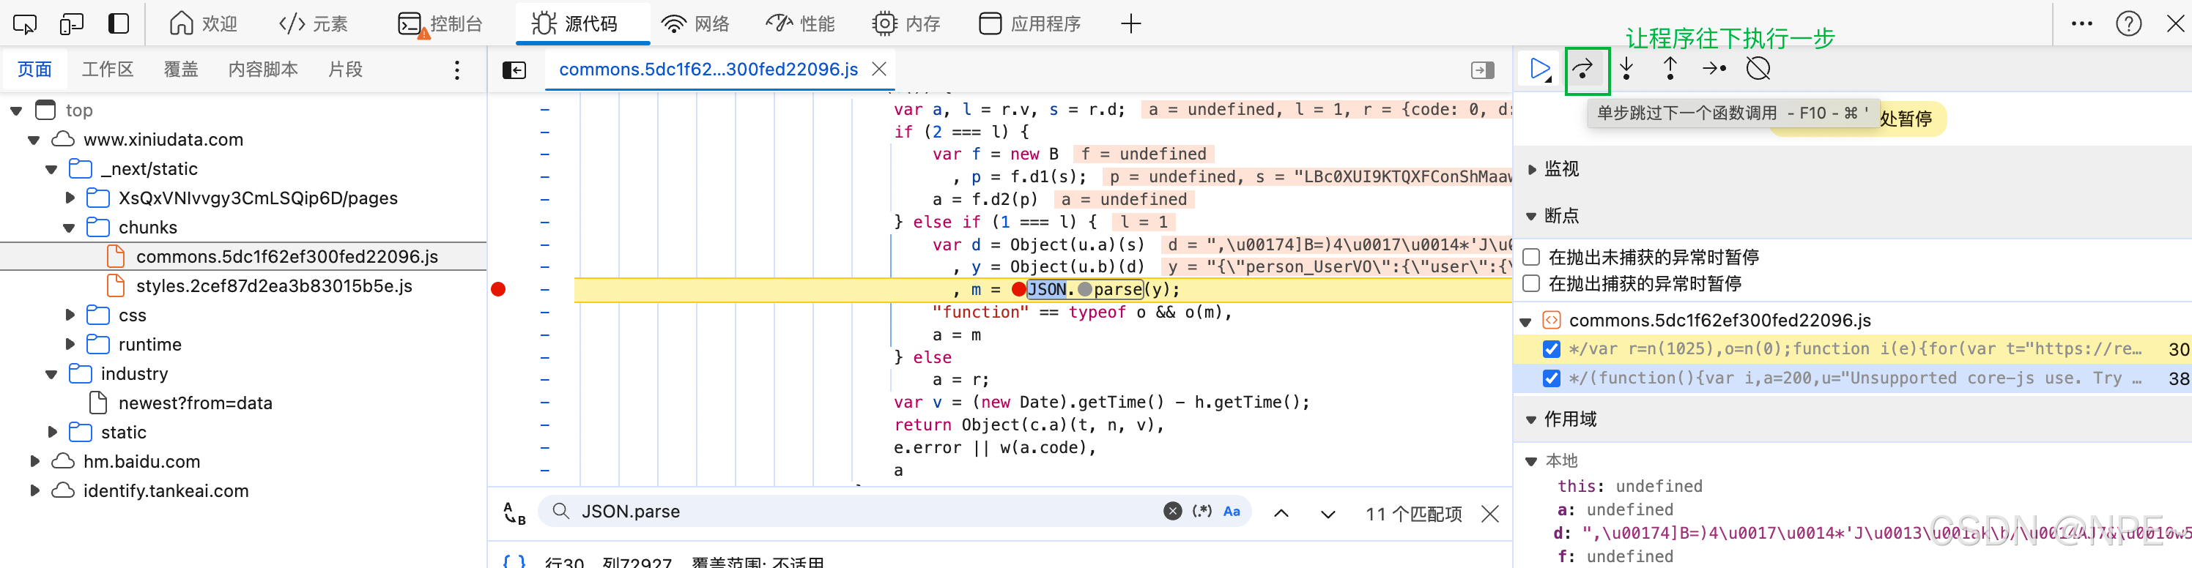Click the Step arrow-dot button

(x=1714, y=69)
